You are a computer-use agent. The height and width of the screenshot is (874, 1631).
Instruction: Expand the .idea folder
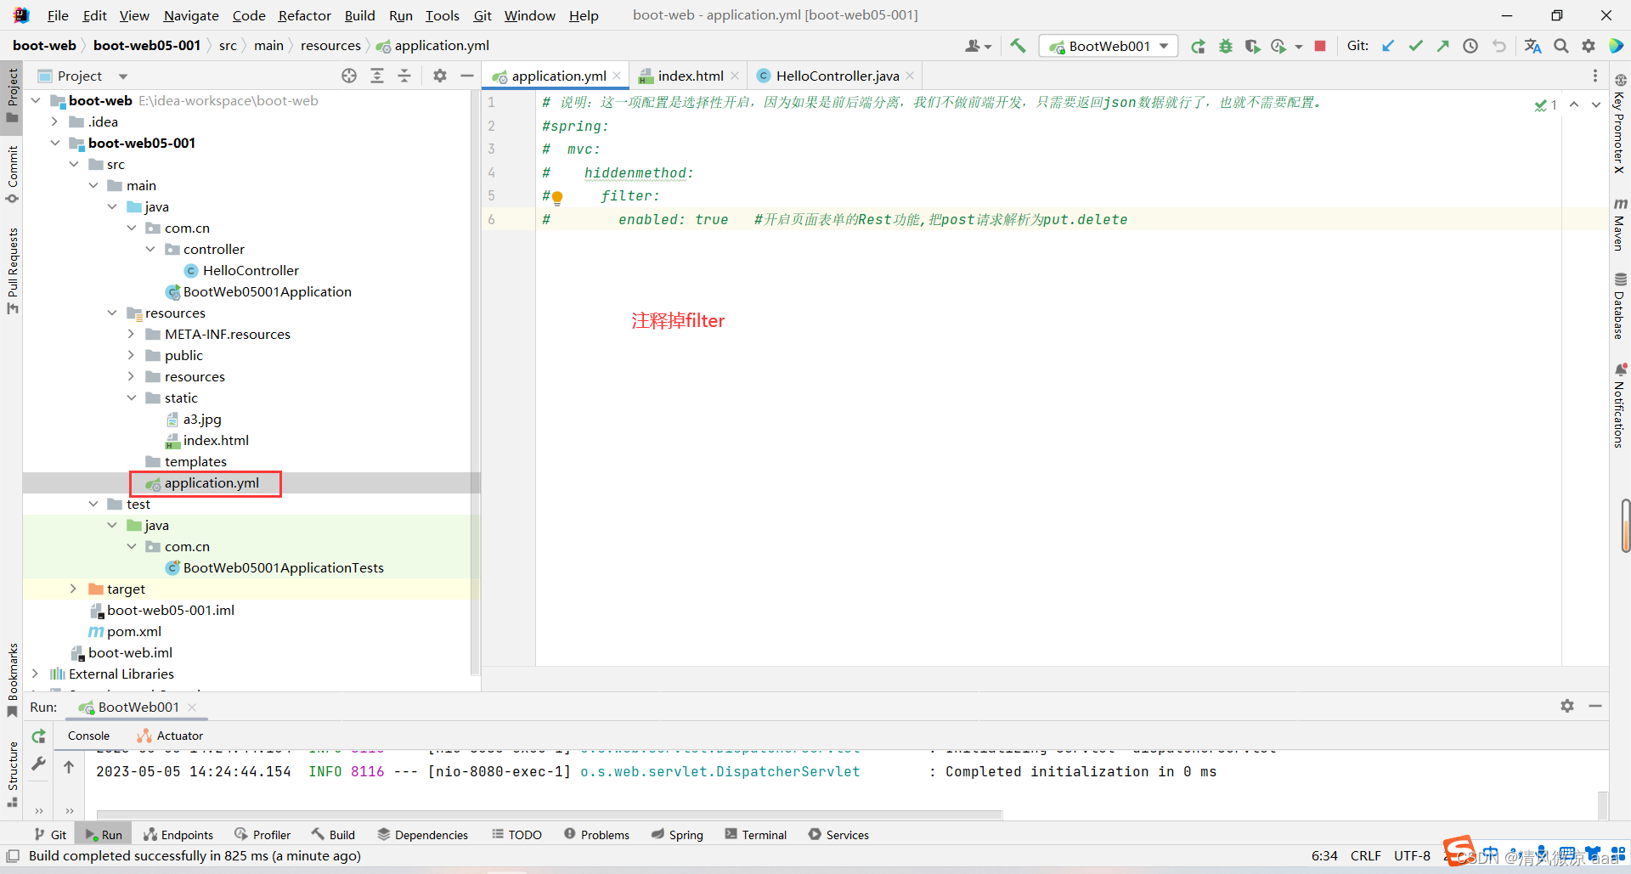(x=55, y=121)
